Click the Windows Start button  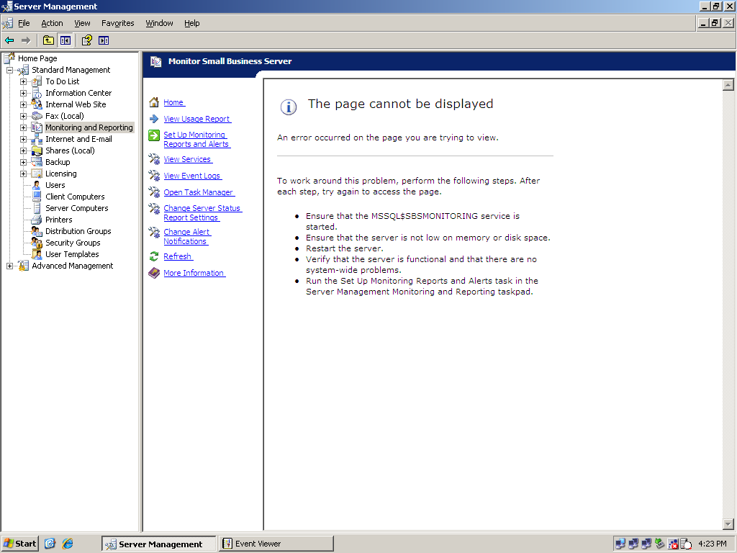(x=19, y=544)
